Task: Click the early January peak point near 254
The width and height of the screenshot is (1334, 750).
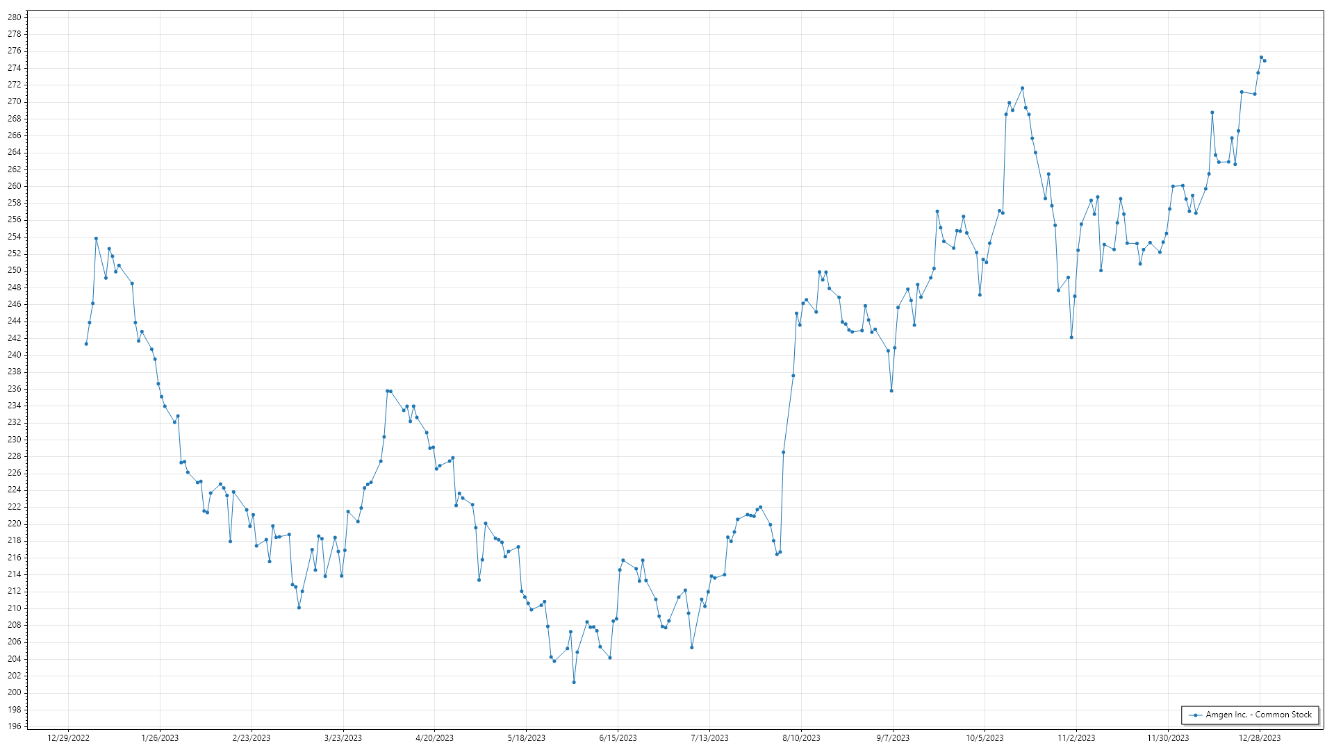Action: pos(96,238)
